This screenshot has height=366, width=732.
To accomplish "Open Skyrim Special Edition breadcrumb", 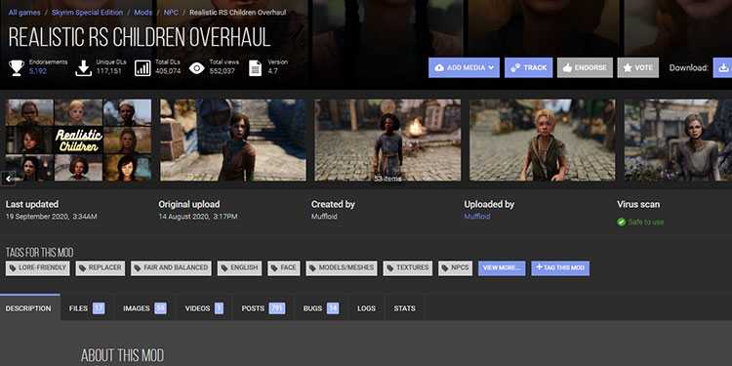I will pyautogui.click(x=88, y=13).
